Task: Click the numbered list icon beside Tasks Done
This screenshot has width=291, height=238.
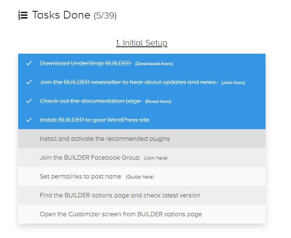Action: (x=23, y=15)
